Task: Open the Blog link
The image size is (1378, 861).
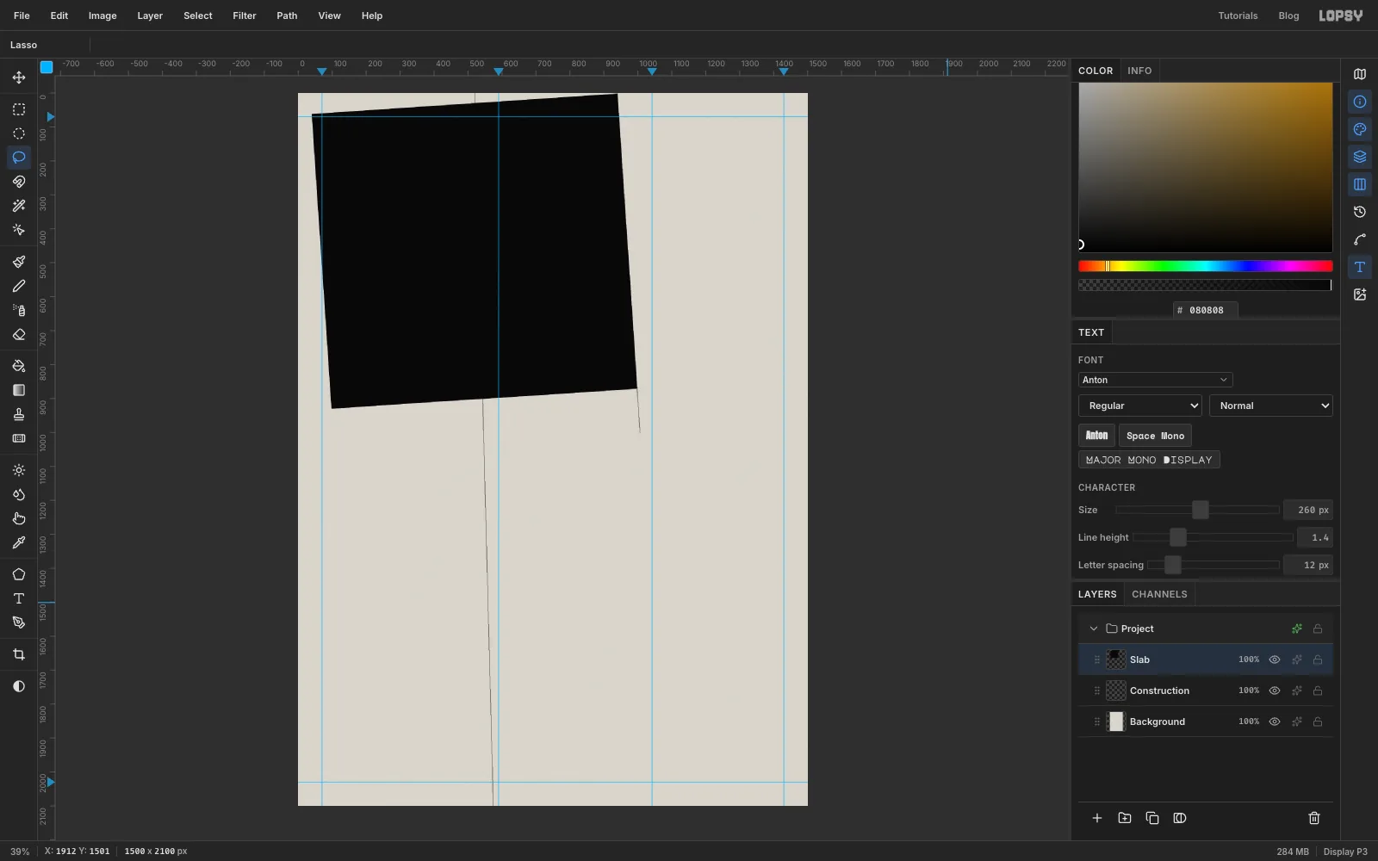Action: pyautogui.click(x=1288, y=15)
